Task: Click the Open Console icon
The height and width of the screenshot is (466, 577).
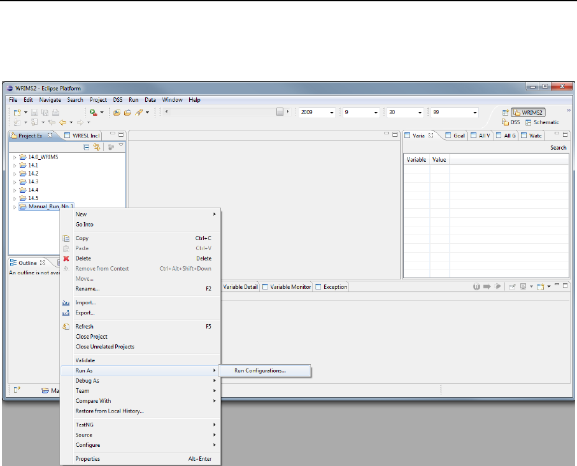Action: click(x=540, y=286)
